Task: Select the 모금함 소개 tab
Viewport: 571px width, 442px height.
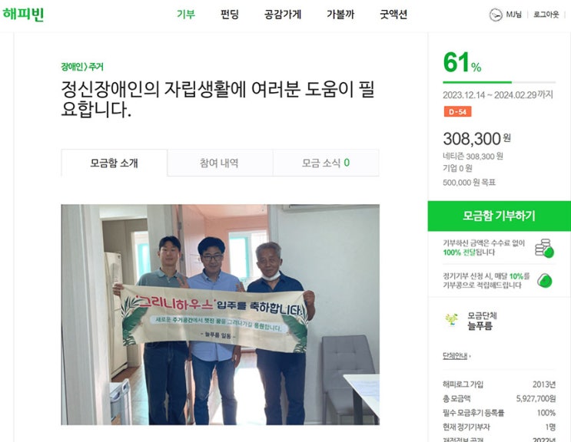Action: [114, 163]
